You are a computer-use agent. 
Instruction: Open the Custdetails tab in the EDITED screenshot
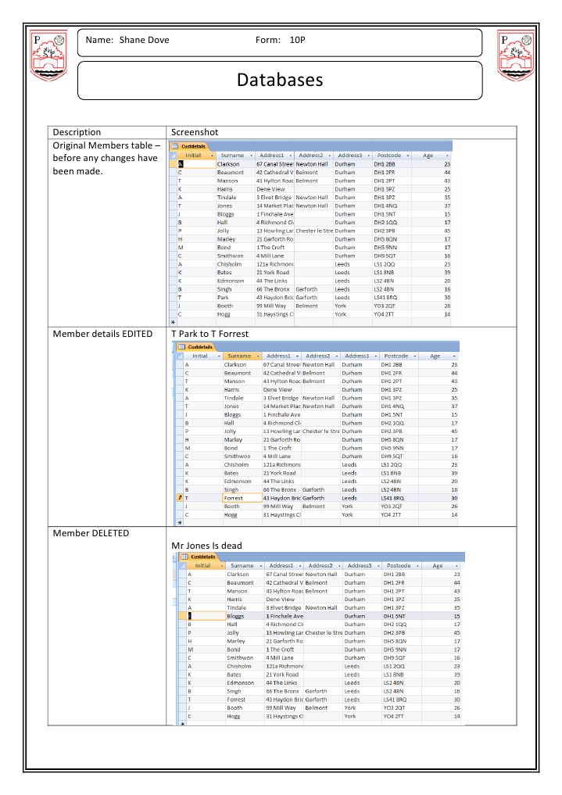[197, 347]
